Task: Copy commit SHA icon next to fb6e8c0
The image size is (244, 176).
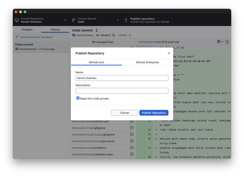Action: [x=114, y=35]
